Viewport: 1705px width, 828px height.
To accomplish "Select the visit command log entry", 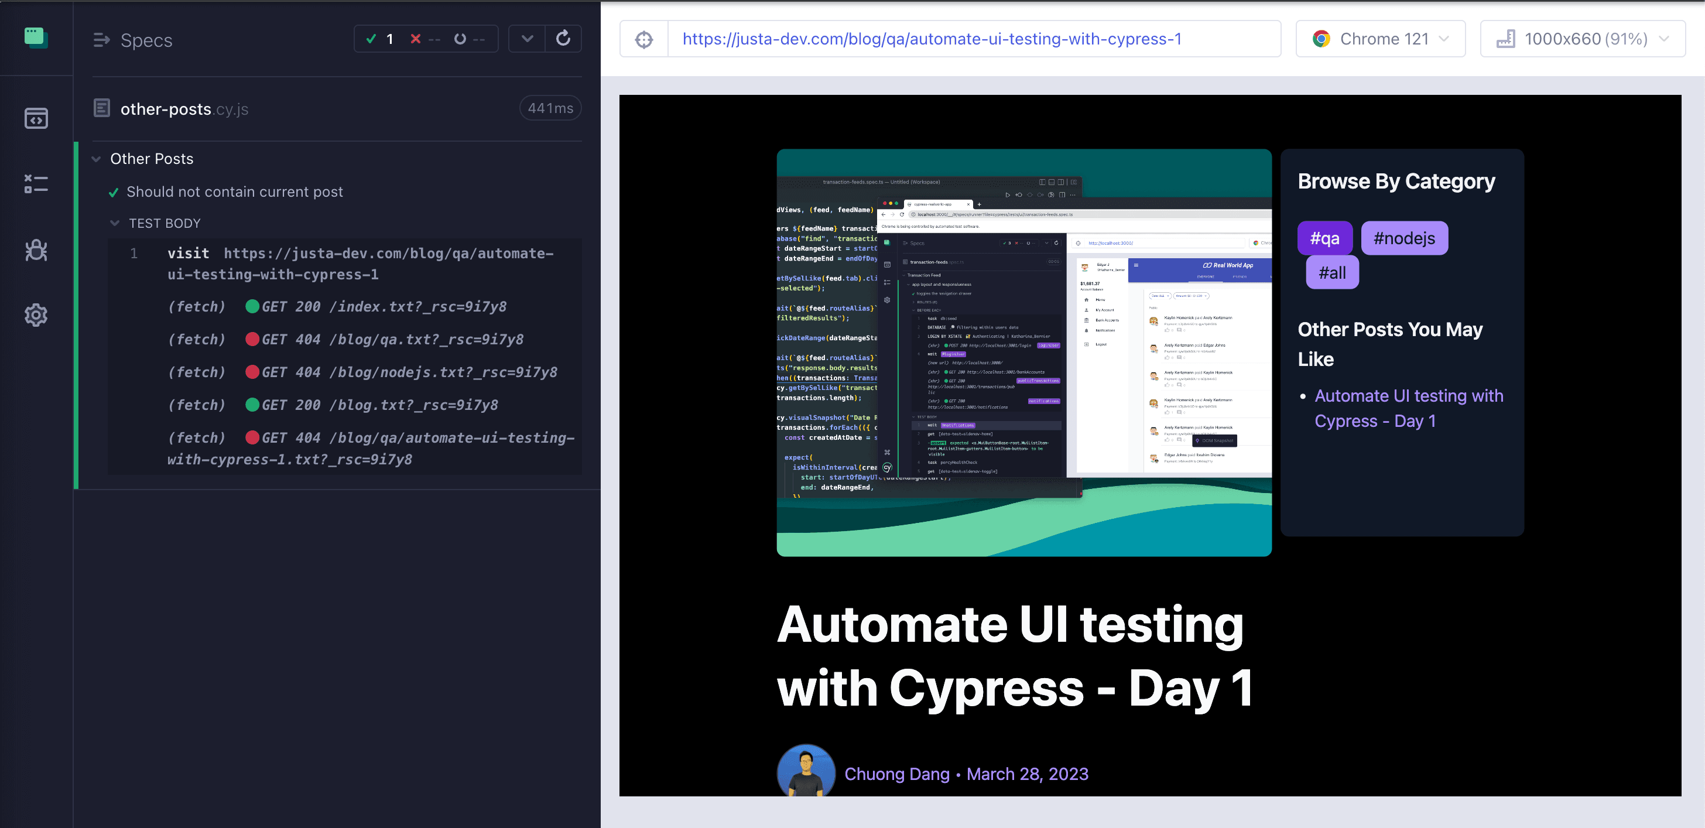I will [345, 264].
